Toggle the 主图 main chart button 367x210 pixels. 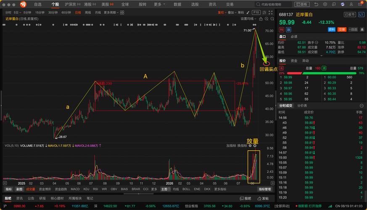[x=166, y=189]
